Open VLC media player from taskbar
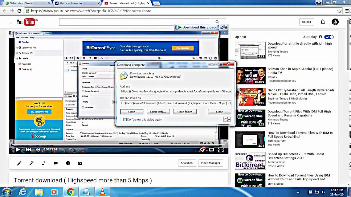This screenshot has height=197, width=351. point(102,192)
